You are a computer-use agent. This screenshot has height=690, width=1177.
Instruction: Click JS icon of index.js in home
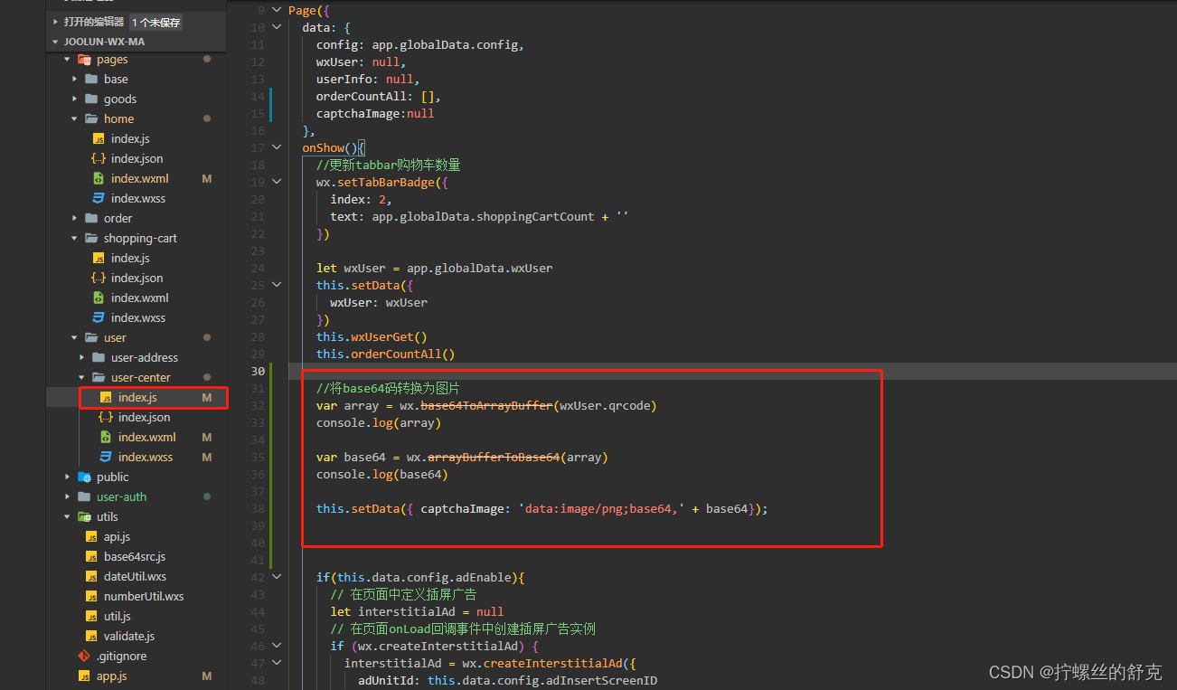(x=99, y=139)
